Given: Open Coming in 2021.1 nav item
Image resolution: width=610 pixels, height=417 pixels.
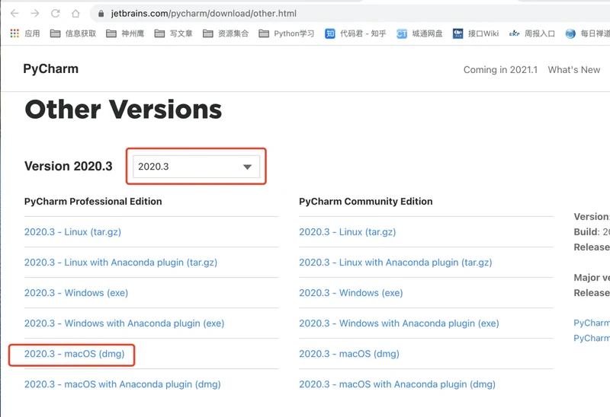Looking at the screenshot, I should coord(500,70).
